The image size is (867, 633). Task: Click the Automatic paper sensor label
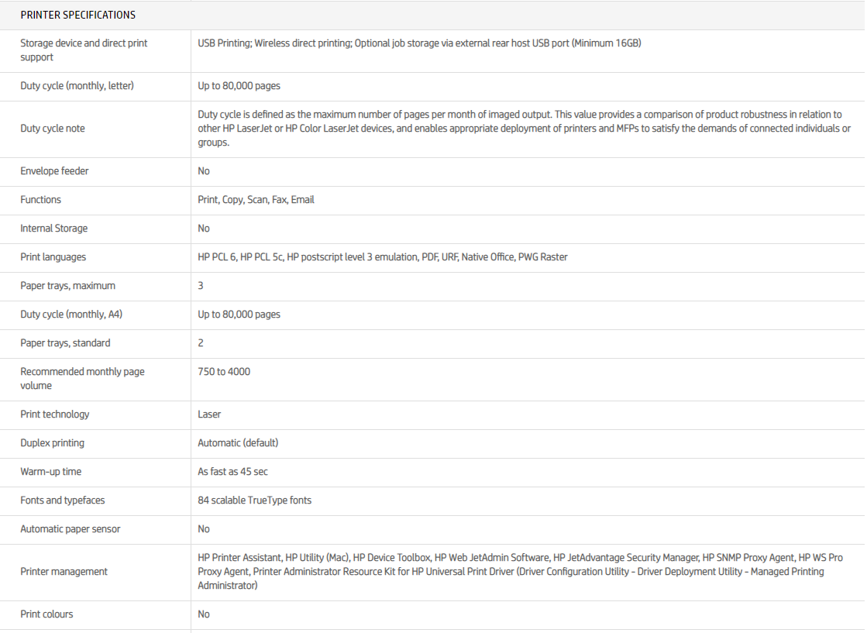tap(70, 529)
